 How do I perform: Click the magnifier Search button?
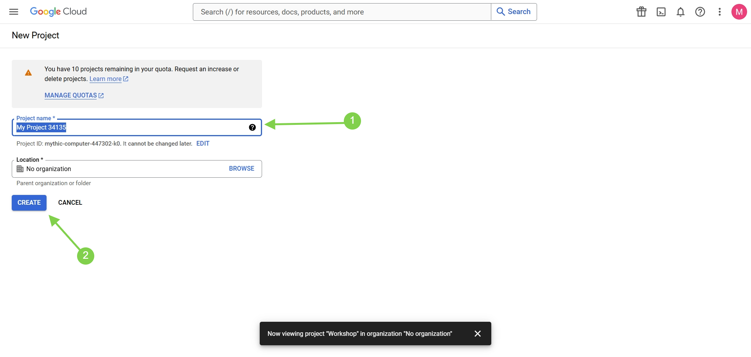pos(514,12)
